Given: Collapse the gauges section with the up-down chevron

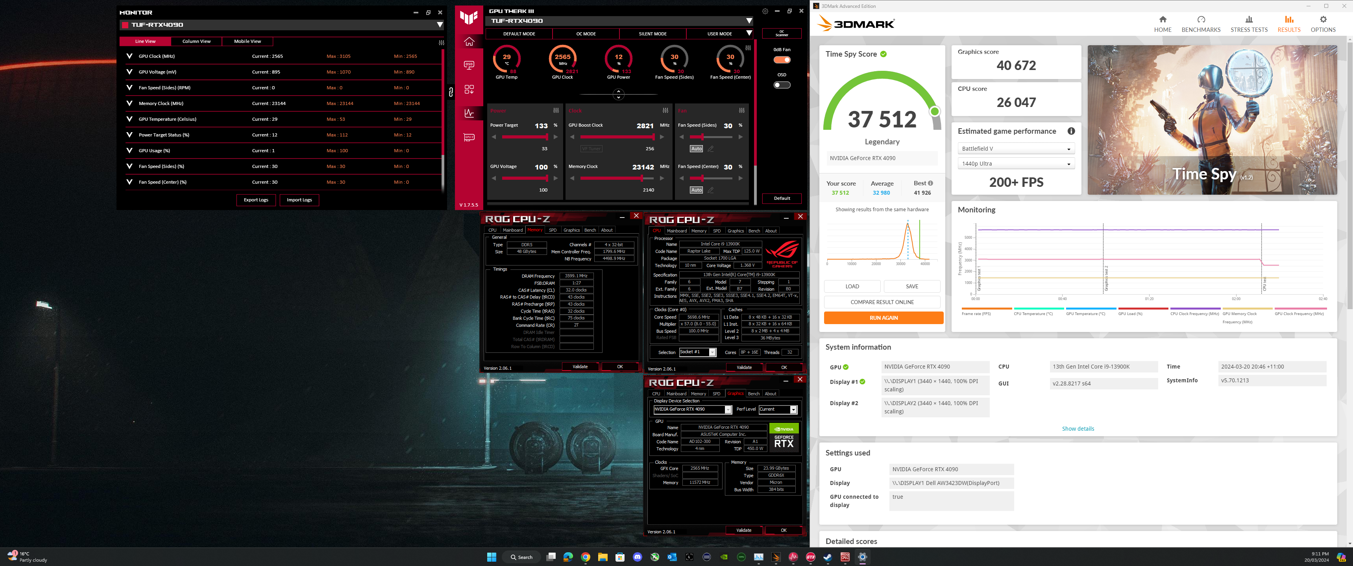Looking at the screenshot, I should (x=618, y=94).
